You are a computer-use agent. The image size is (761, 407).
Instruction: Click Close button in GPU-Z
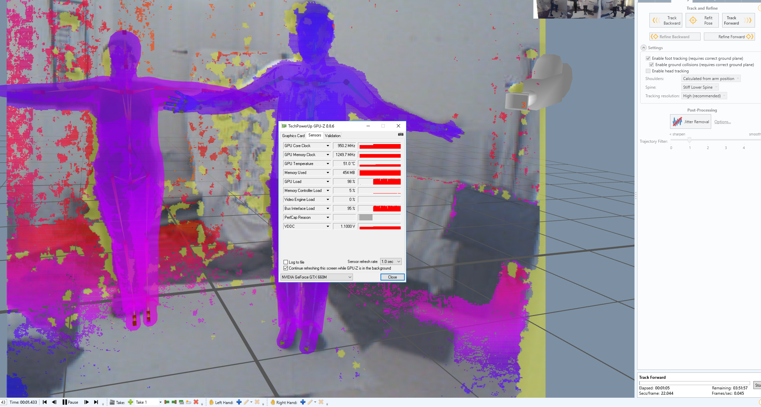[392, 277]
